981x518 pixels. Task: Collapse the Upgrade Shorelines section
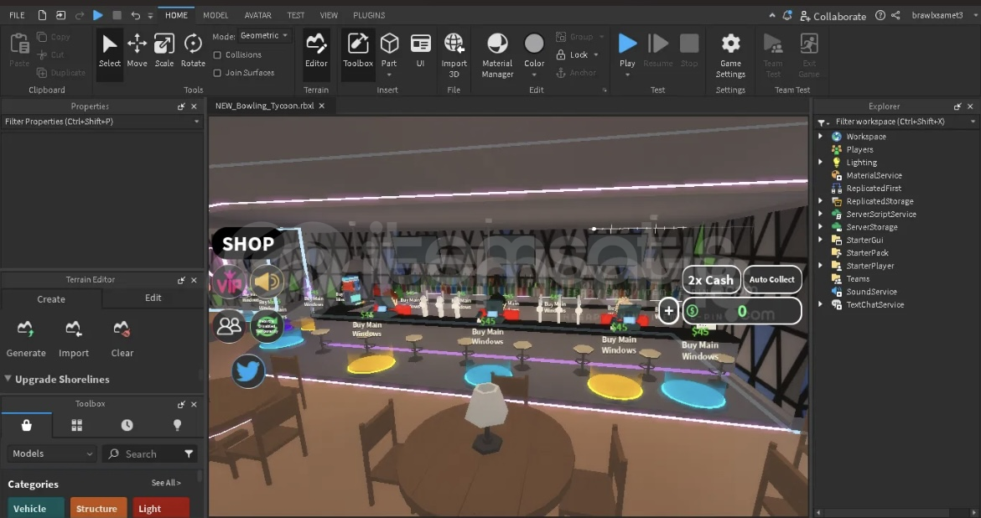pos(8,379)
